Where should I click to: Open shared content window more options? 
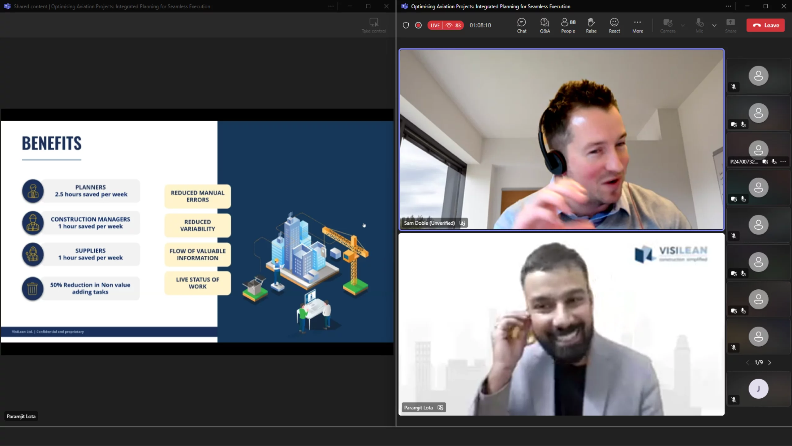point(331,6)
